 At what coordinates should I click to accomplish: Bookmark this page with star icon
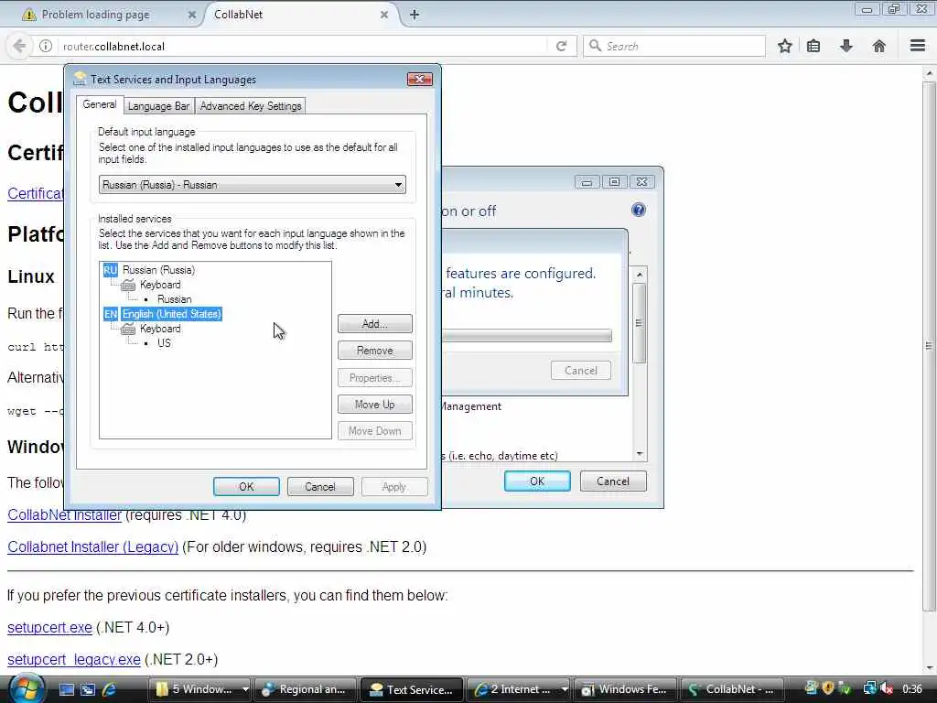[x=784, y=46]
